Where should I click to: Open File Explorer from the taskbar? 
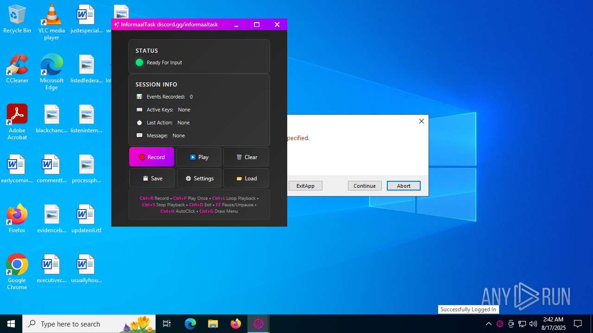[213, 324]
